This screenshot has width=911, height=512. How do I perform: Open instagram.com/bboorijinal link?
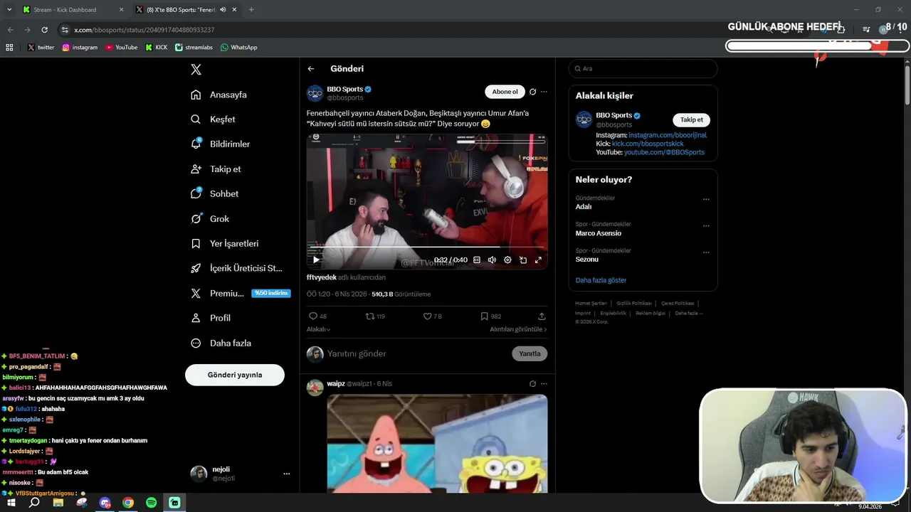pos(668,135)
